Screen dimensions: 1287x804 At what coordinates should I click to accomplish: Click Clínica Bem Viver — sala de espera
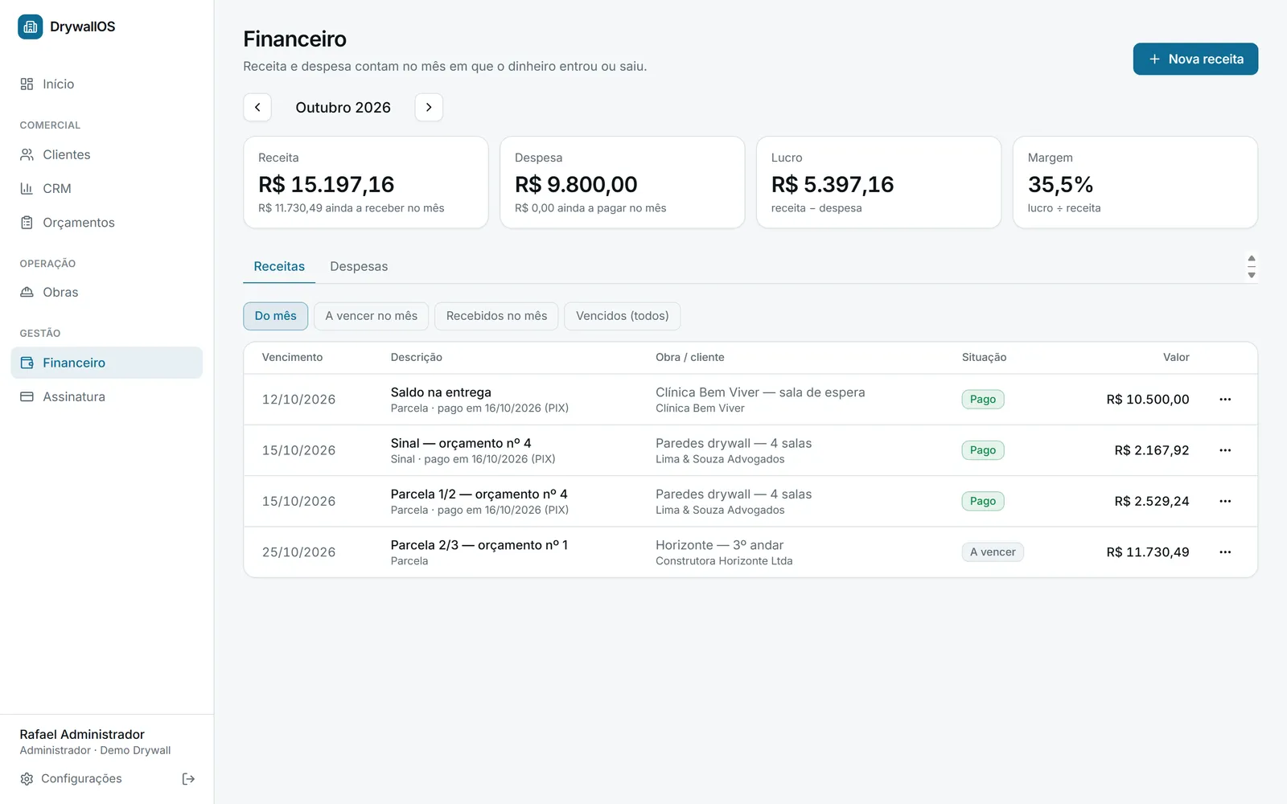point(760,392)
